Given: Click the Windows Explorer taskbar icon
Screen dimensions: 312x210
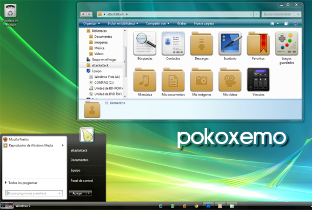Looking at the screenshot, I should tap(232, 206).
